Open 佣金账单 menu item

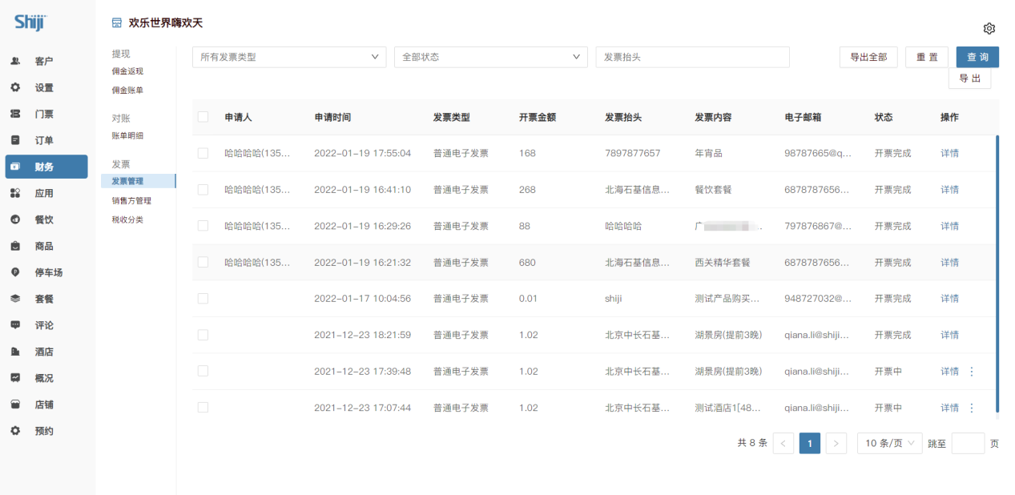(x=127, y=91)
